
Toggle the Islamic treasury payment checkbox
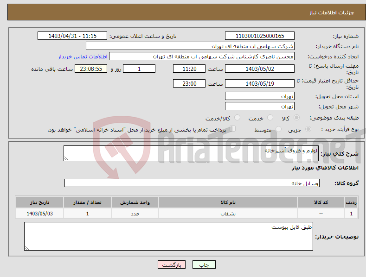232,129
